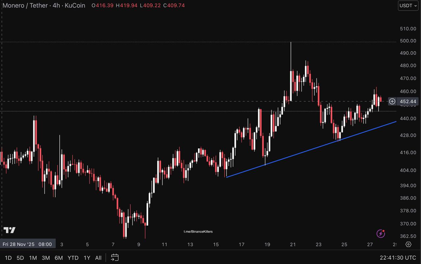Screen dimensions: 421x264
Task: Show All available chart history
Action: pyautogui.click(x=98, y=258)
